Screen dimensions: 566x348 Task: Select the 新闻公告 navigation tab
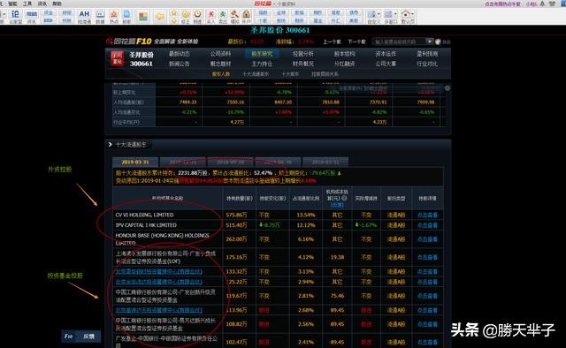tap(180, 64)
